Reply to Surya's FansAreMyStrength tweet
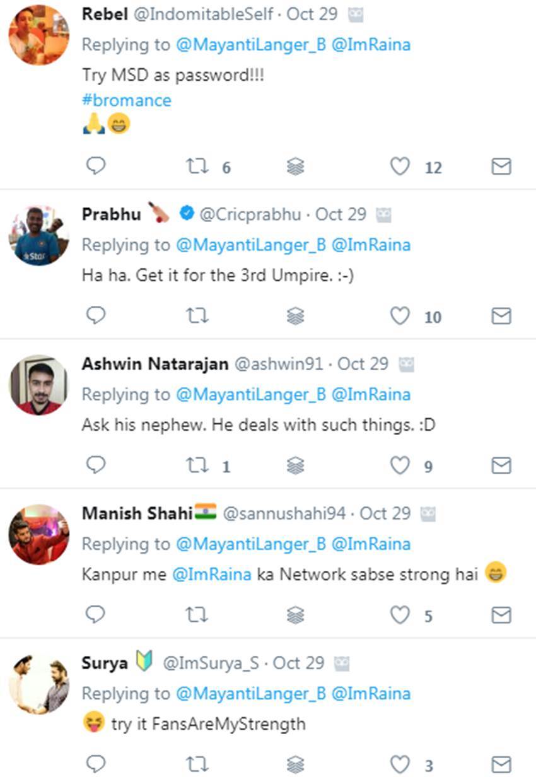The height and width of the screenshot is (777, 536). (95, 764)
